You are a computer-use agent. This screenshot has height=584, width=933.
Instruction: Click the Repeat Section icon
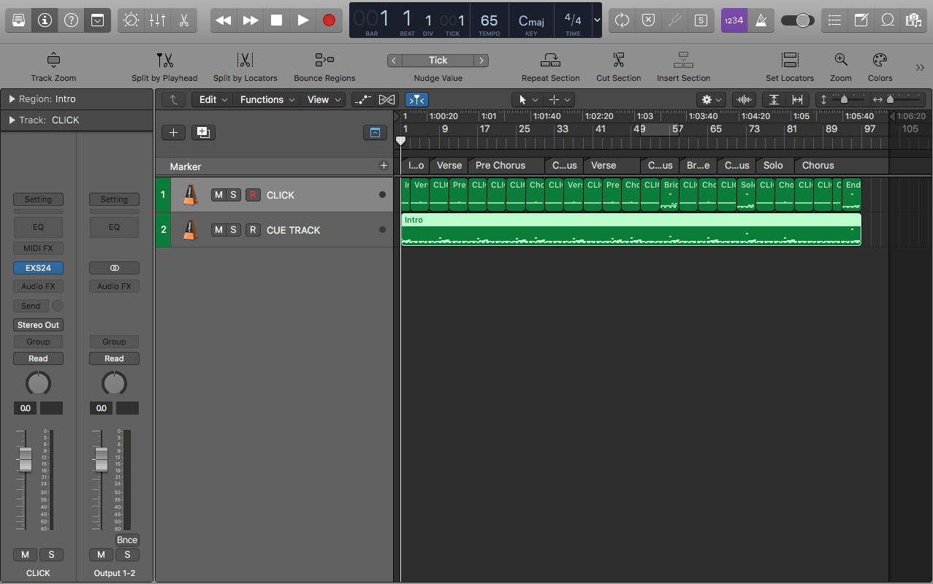click(550, 61)
